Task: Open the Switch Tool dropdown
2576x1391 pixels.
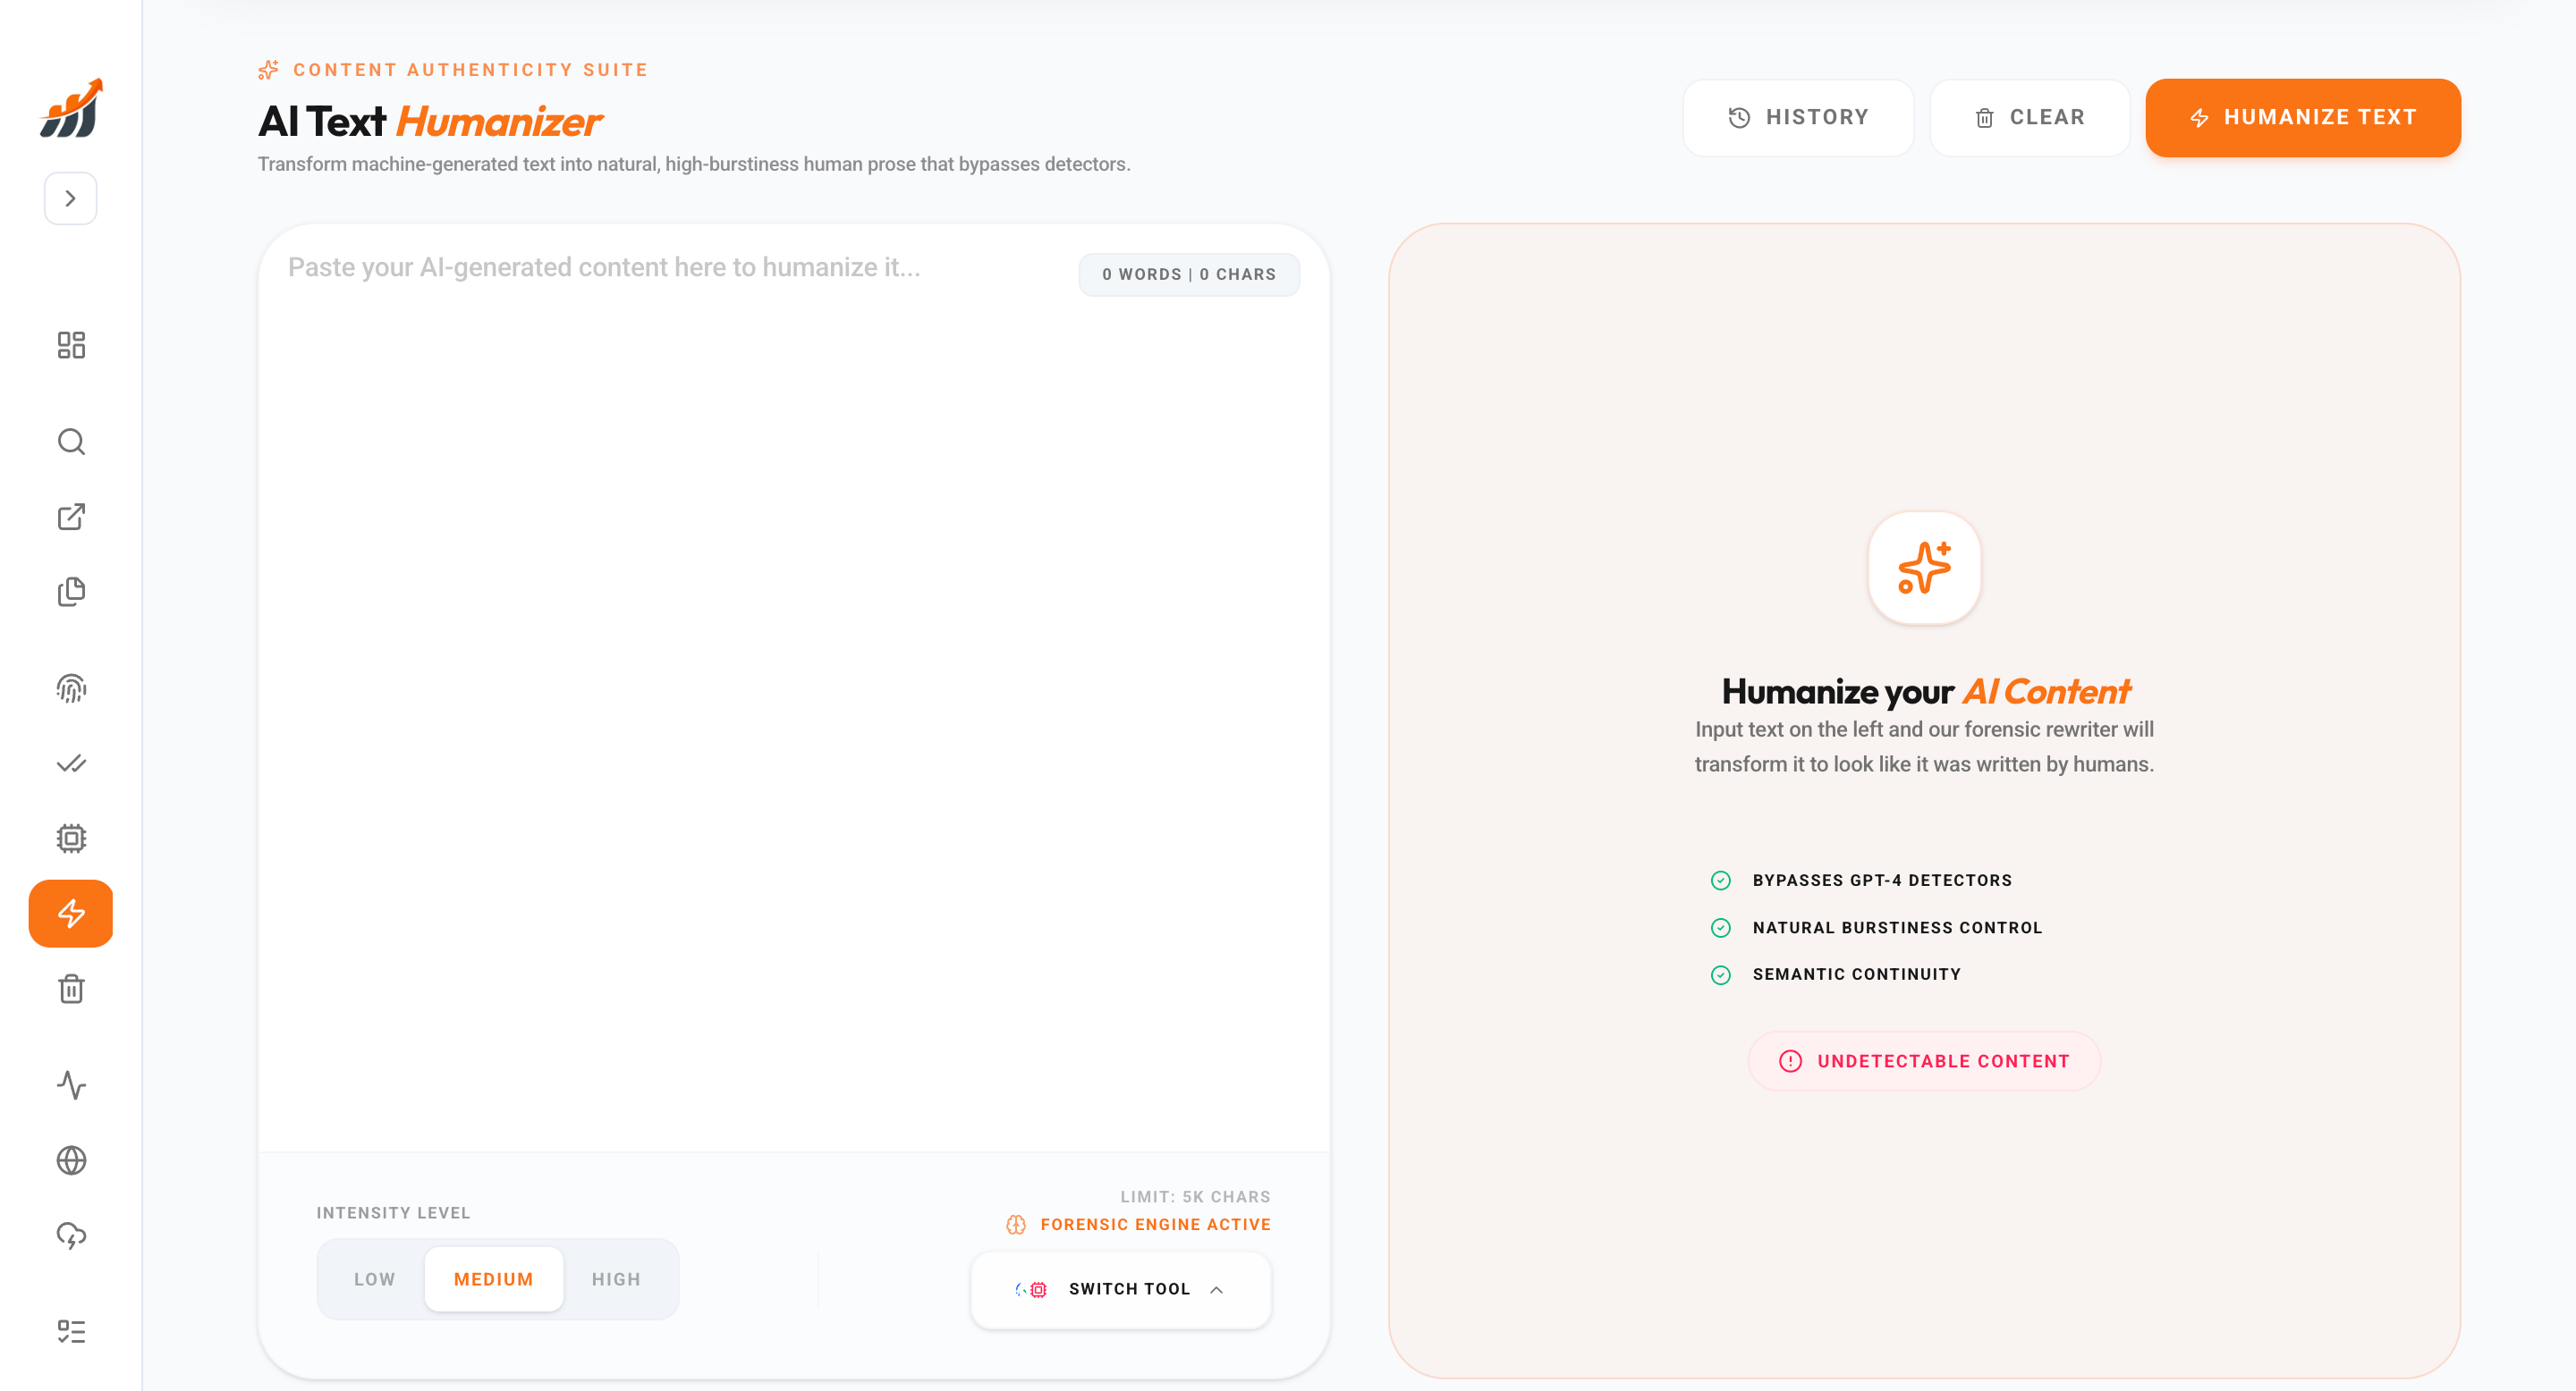Action: click(x=1120, y=1289)
